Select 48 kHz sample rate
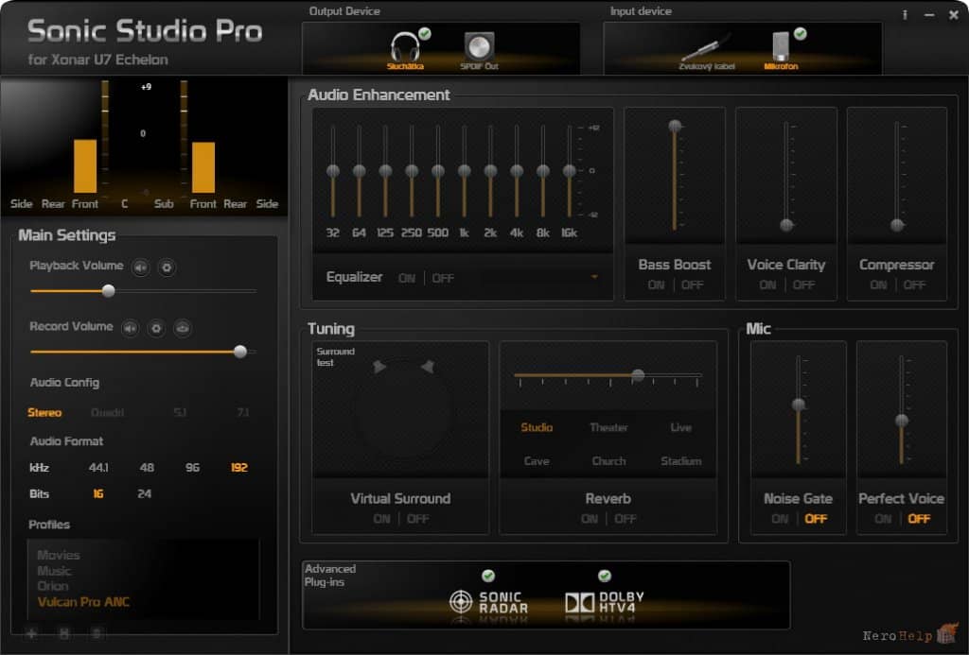 (147, 468)
